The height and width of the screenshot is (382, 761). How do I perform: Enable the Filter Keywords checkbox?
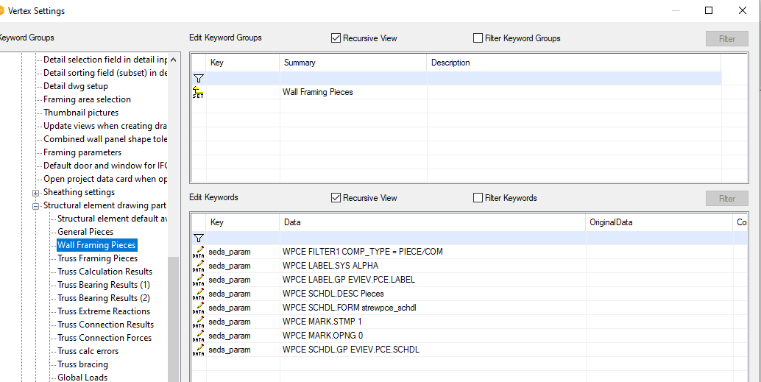(x=478, y=198)
